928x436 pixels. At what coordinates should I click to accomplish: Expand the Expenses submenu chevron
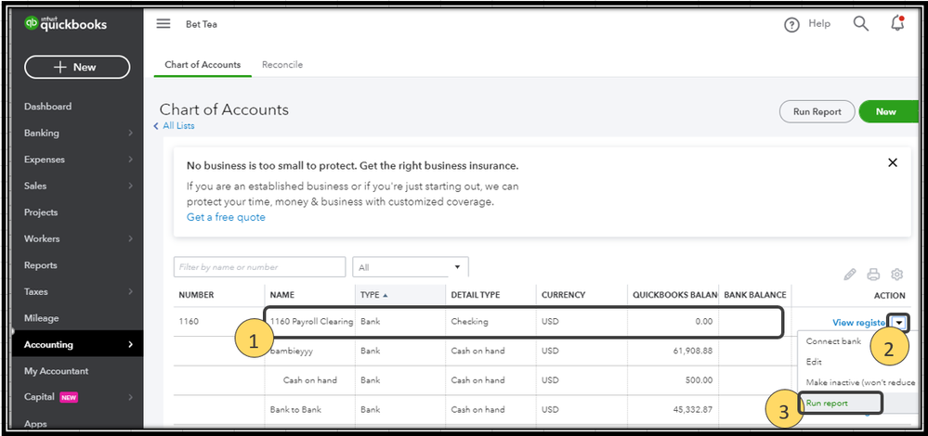click(130, 160)
